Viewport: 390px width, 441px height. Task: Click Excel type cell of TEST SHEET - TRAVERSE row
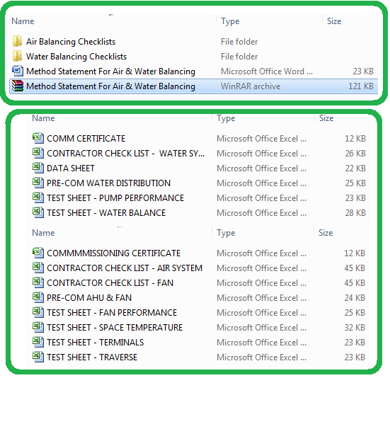click(x=261, y=357)
